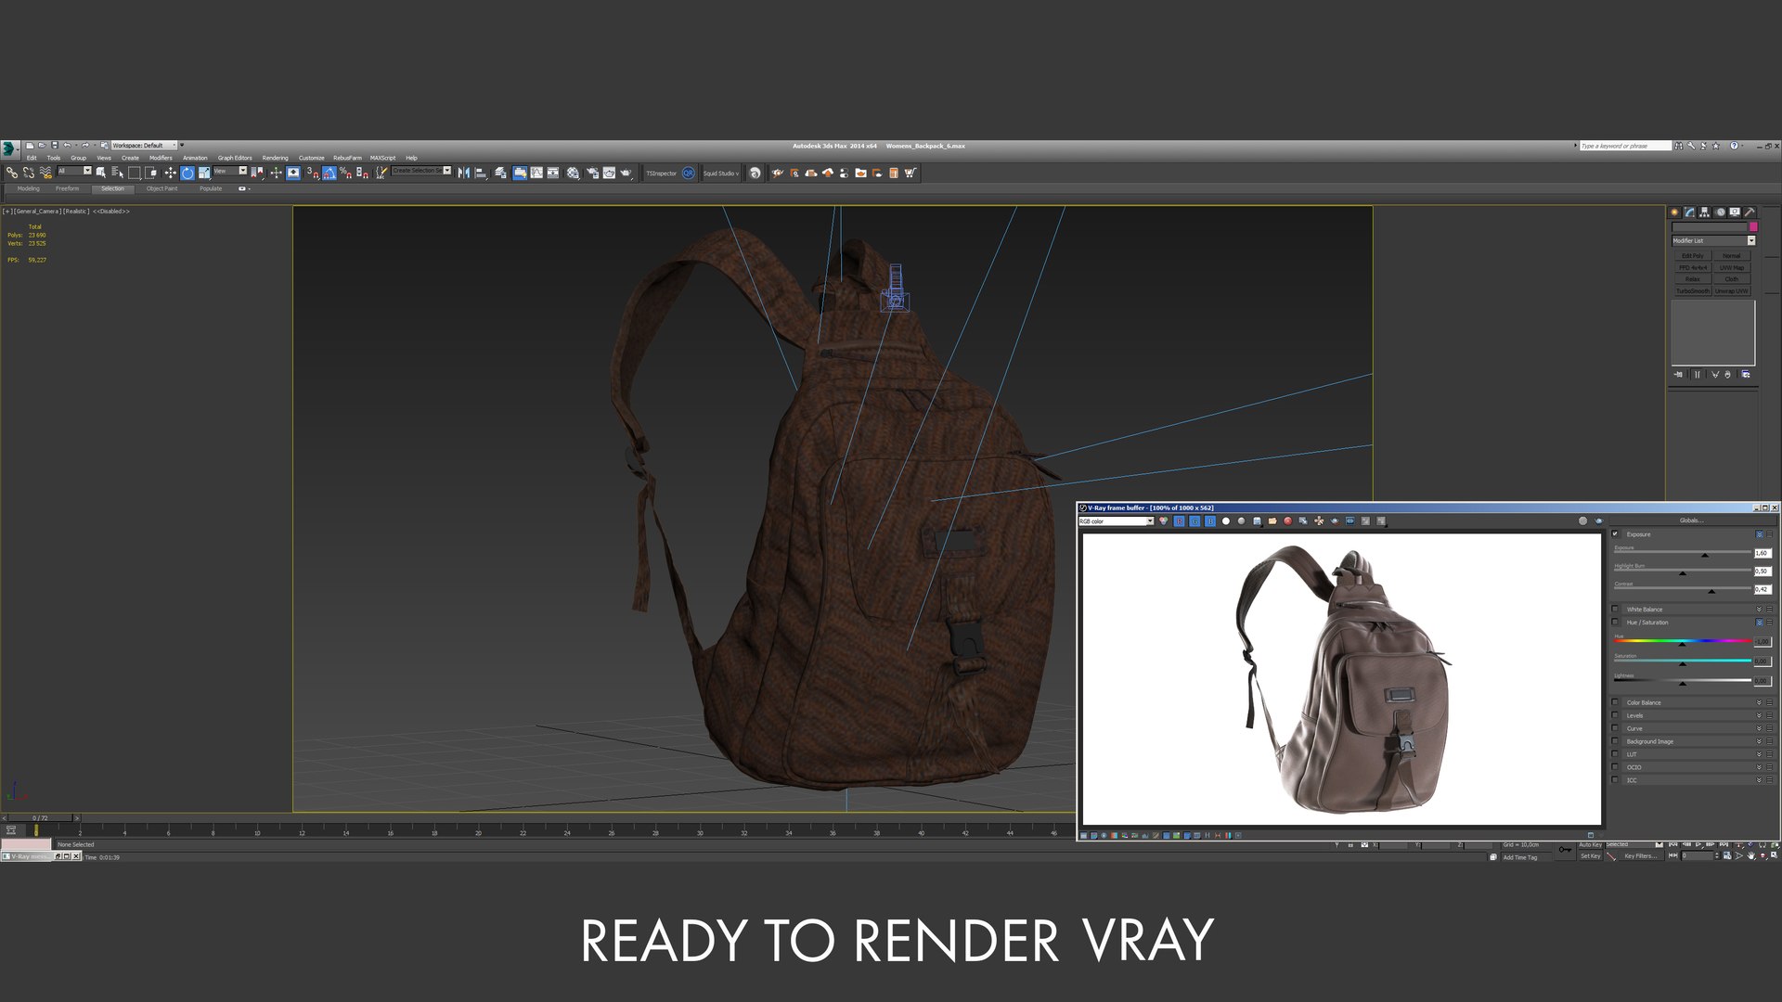
Task: Enable the LUT checkbox
Action: (x=1615, y=754)
